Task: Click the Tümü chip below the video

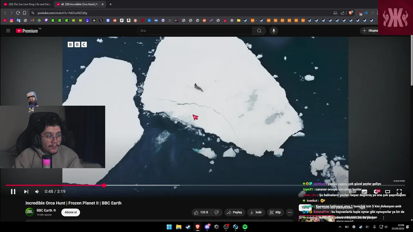Action: pos(305,208)
